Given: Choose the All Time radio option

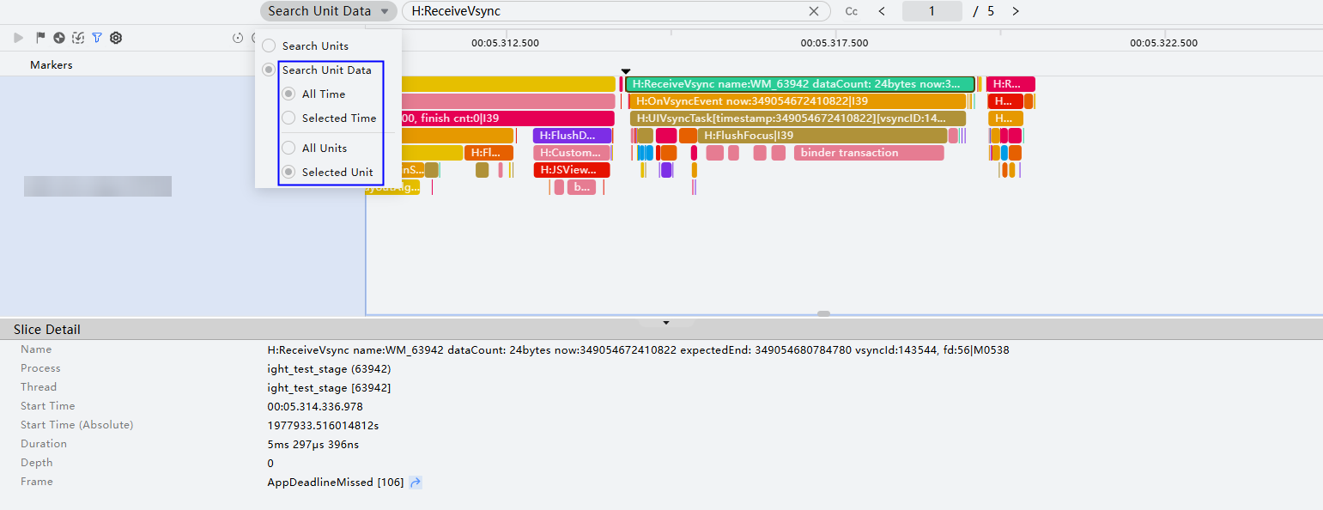Looking at the screenshot, I should pyautogui.click(x=288, y=94).
